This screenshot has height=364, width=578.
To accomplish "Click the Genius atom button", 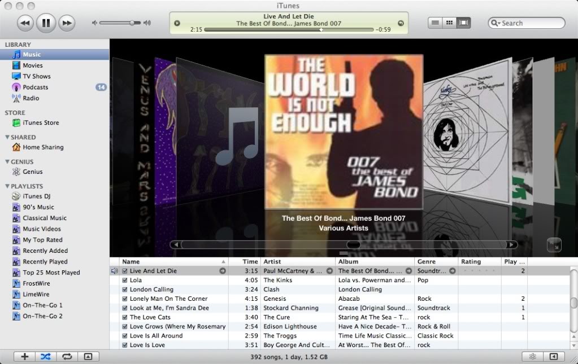I will (533, 357).
